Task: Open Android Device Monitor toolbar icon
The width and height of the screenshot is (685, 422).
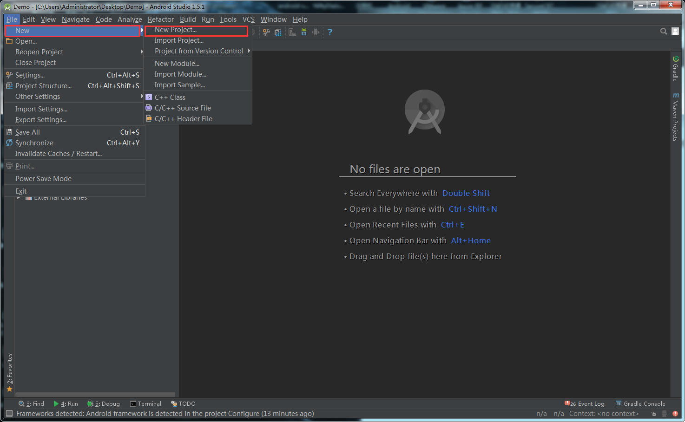Action: [316, 32]
